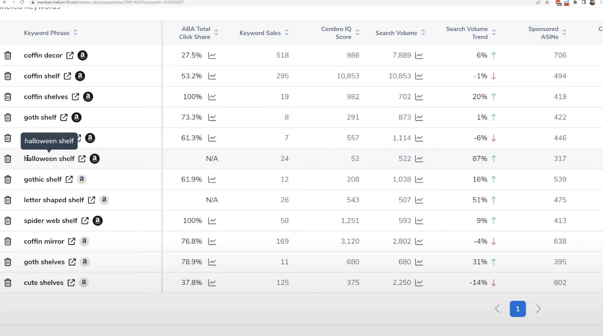Open external link for spider web shelf

pos(85,221)
